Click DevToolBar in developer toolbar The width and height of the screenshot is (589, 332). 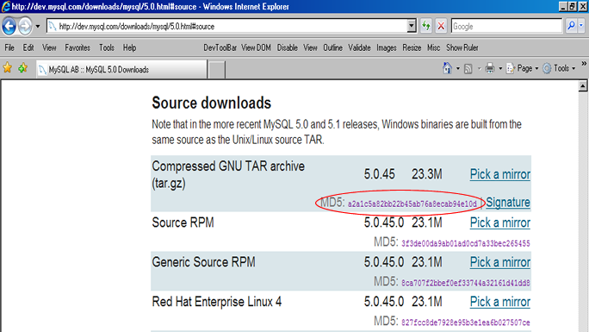[220, 47]
